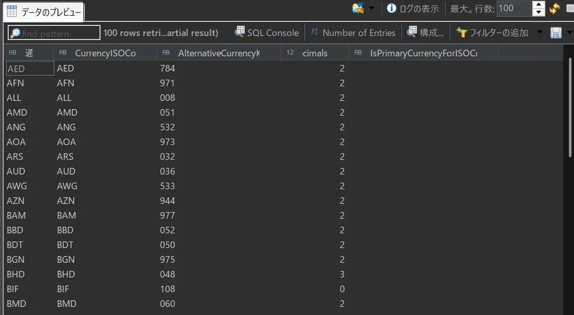Image resolution: width=574 pixels, height=315 pixels.
Task: Click into the find pattern search box
Action: point(54,33)
